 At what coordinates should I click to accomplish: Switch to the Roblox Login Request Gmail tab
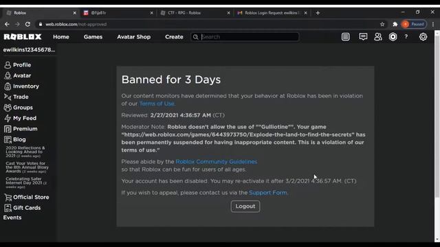point(272,13)
